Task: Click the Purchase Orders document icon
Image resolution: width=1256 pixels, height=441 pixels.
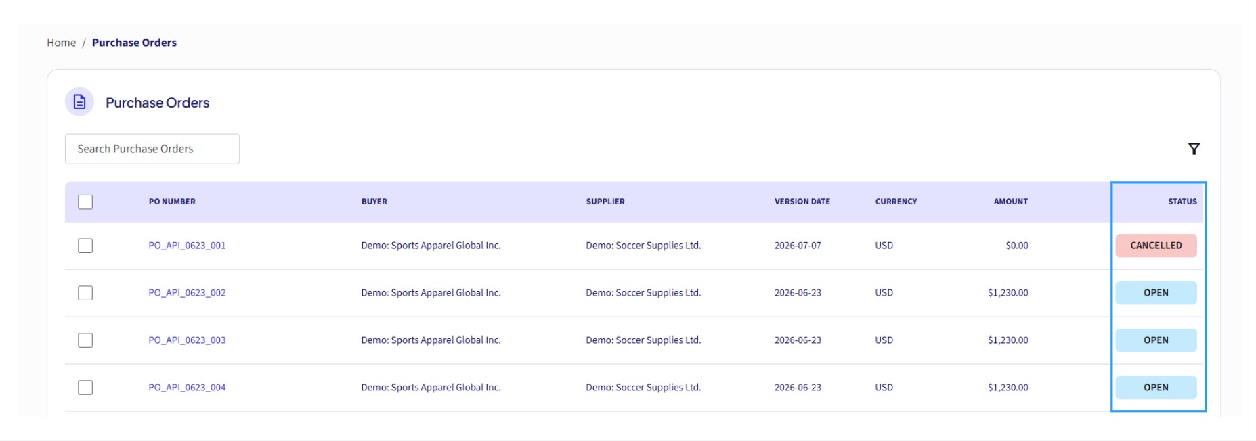Action: coord(80,102)
